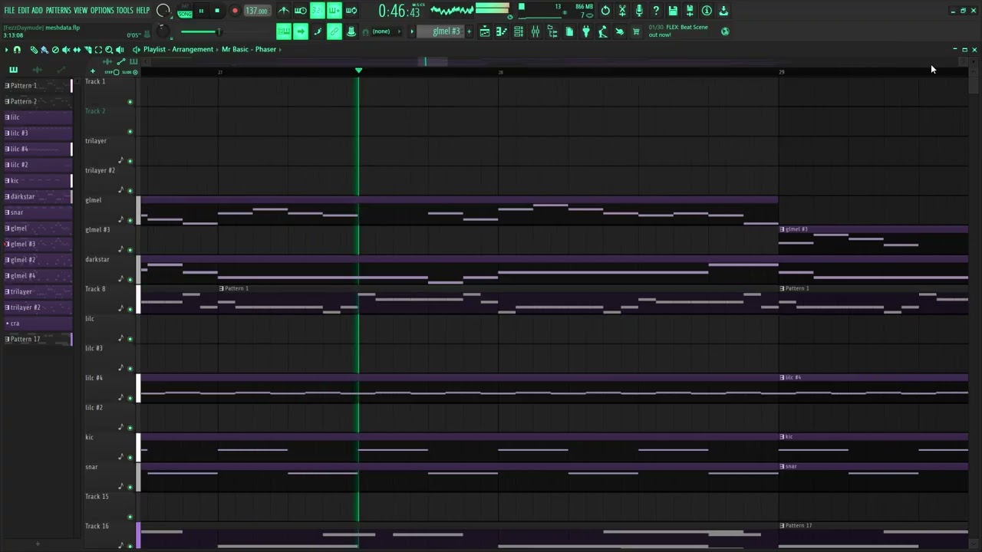
Task: Toggle the link/multilink controllers icon
Action: coord(334,31)
